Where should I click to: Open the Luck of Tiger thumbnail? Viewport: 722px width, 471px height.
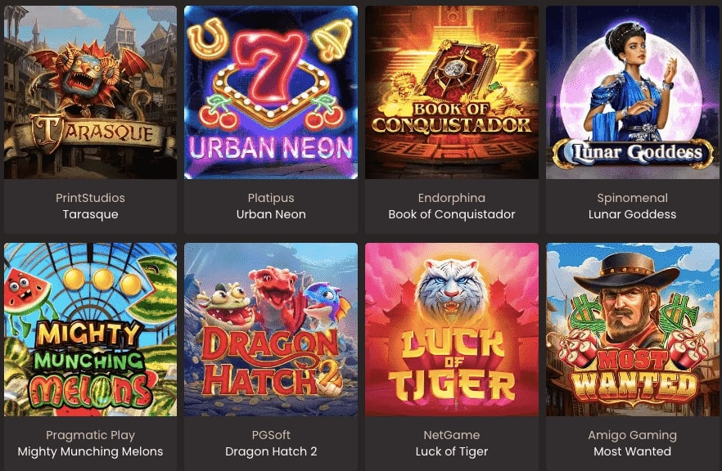[x=452, y=330]
